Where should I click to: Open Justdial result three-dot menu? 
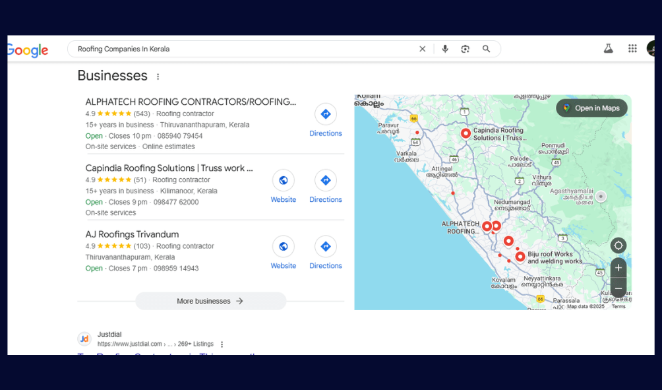222,344
